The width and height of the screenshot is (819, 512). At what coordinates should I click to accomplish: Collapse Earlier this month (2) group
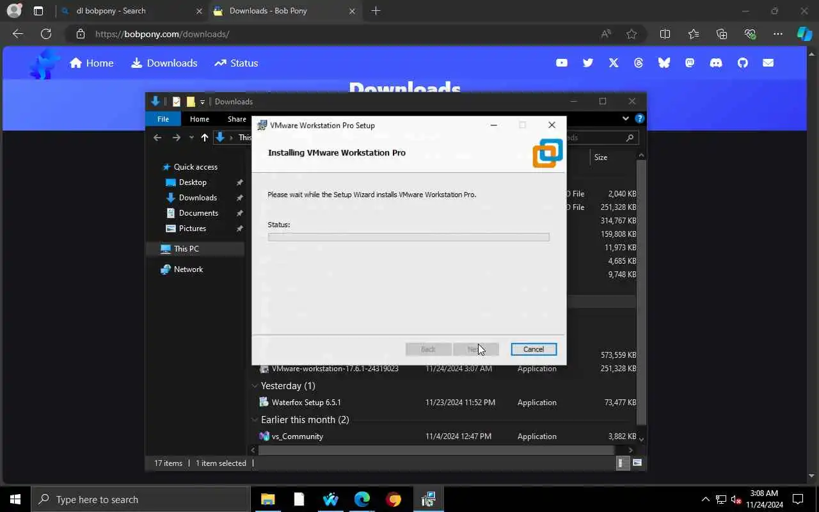tap(255, 420)
